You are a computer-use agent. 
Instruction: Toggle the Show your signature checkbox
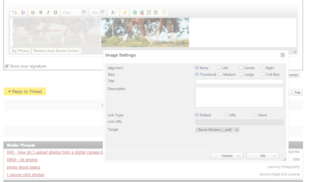[7, 66]
